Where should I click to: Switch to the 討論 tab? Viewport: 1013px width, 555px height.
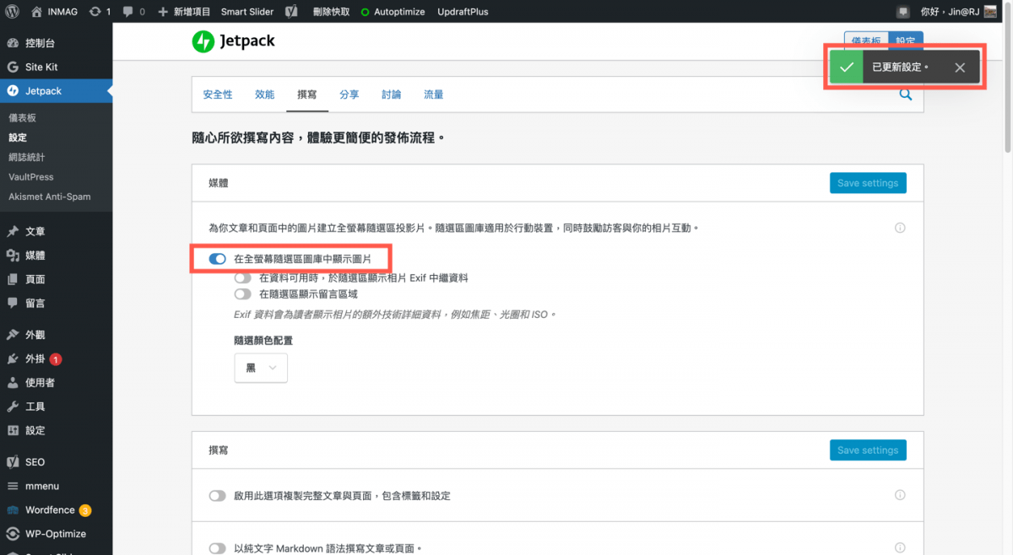tap(392, 94)
